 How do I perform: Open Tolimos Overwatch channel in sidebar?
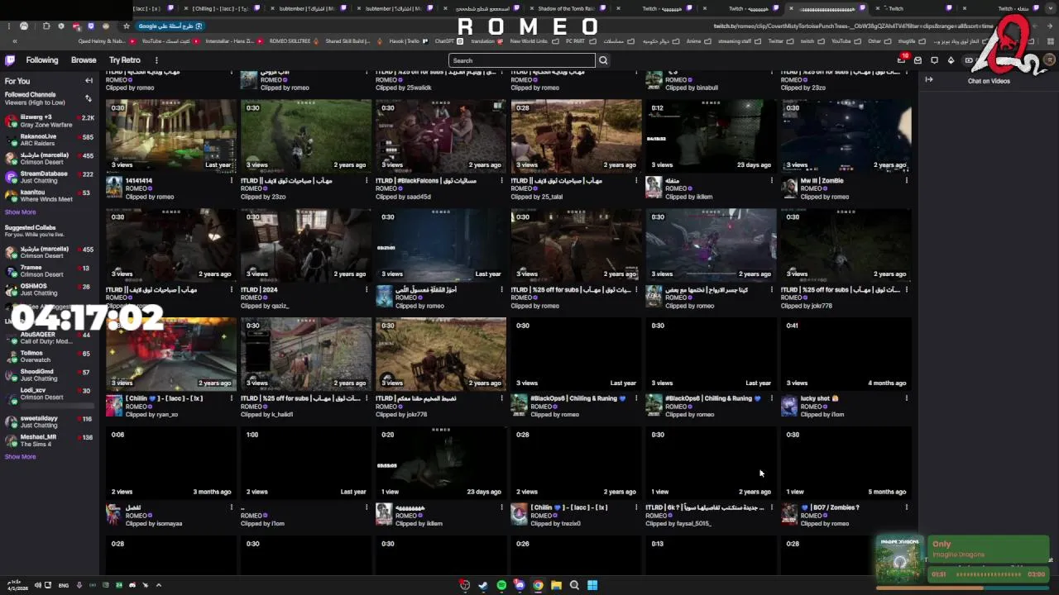coord(50,356)
